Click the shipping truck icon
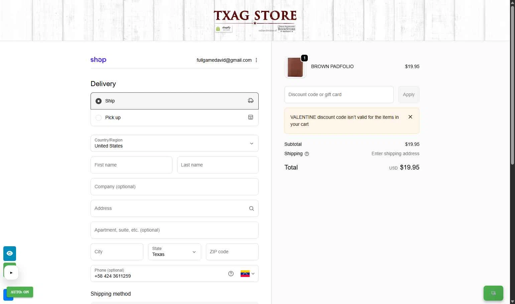The height and width of the screenshot is (304, 515). 251,101
